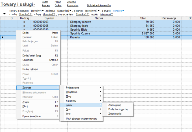This screenshot has height=132, width=192.
Task: Open the z grupy vendero dropdown
Action: [119, 11]
